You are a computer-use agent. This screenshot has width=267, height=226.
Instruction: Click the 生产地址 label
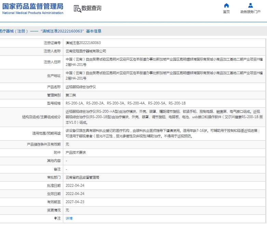(54, 76)
